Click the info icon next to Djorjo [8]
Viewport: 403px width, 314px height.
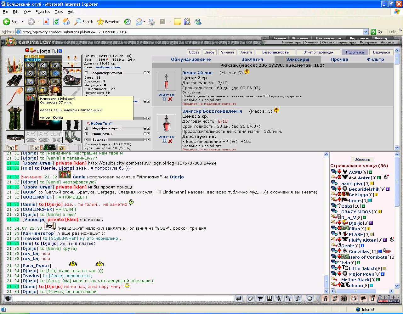click(x=60, y=51)
